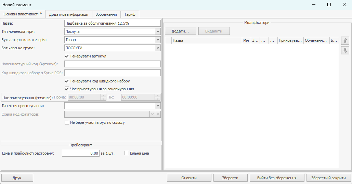Screen dimensions: 352x184
Task: Click the move up arrow for modifiers
Action: (x=345, y=41)
